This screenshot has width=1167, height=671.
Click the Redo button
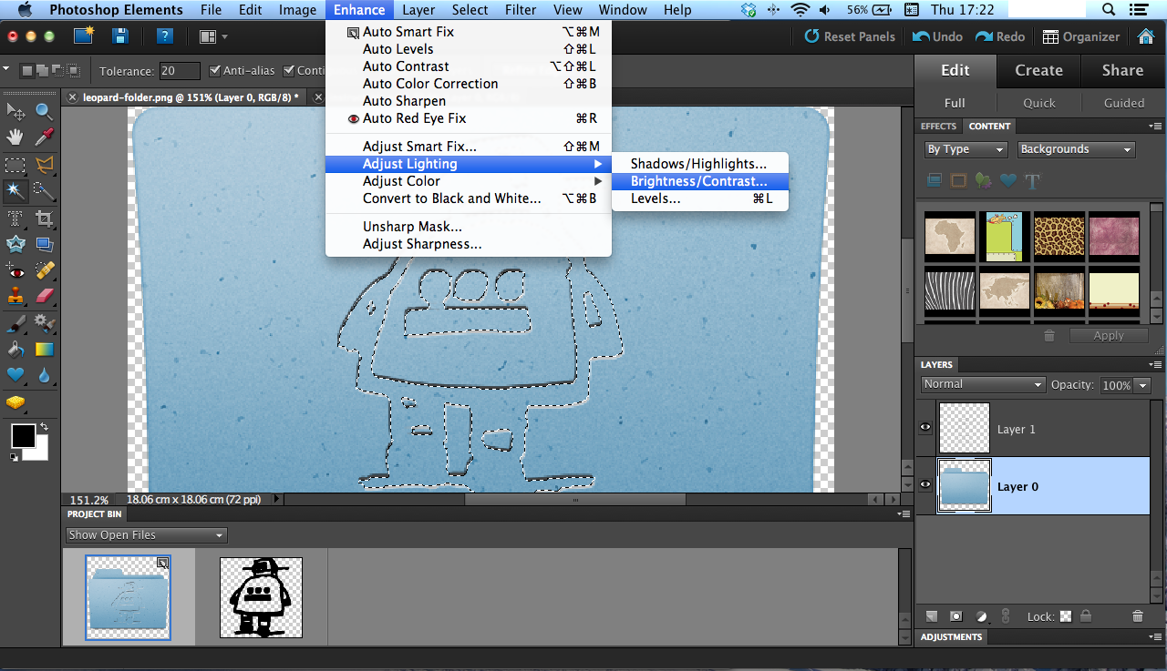[x=1000, y=37]
